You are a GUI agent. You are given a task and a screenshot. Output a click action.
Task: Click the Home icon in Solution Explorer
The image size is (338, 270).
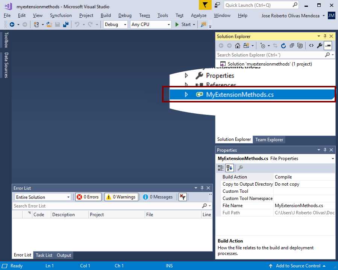(x=238, y=46)
